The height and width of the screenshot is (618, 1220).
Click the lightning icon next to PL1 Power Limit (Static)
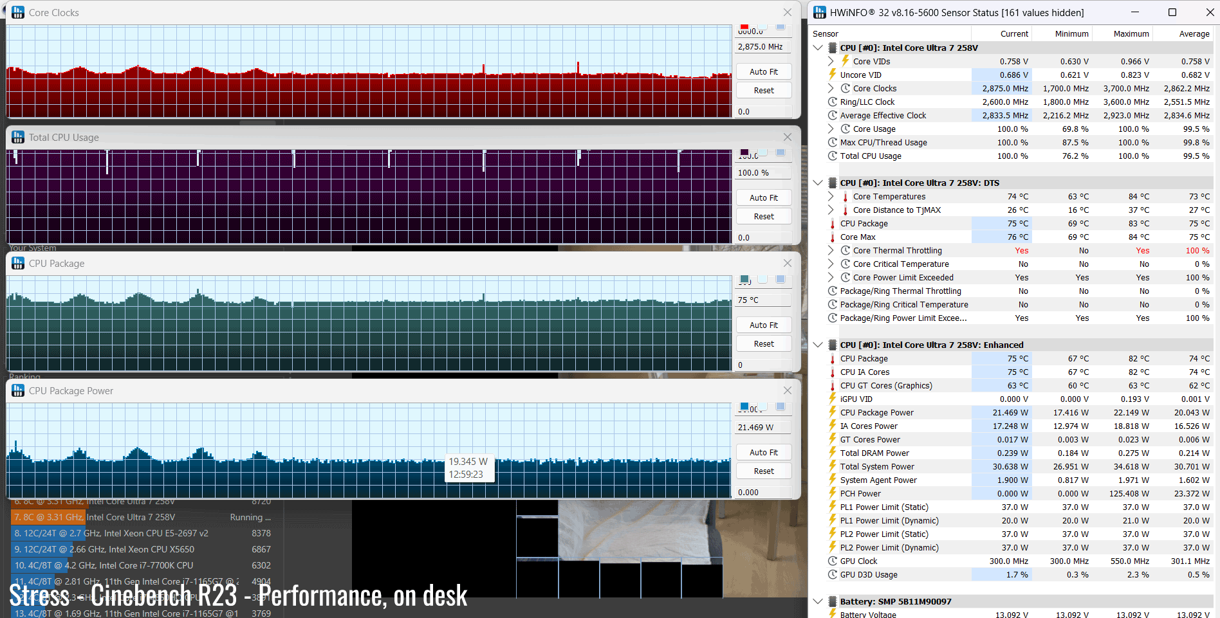[x=833, y=507]
